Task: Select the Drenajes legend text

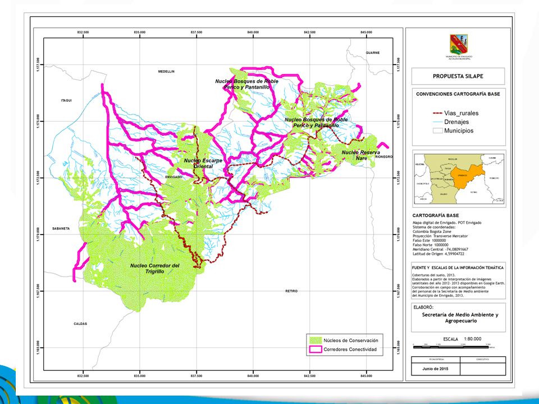Action: (x=456, y=122)
